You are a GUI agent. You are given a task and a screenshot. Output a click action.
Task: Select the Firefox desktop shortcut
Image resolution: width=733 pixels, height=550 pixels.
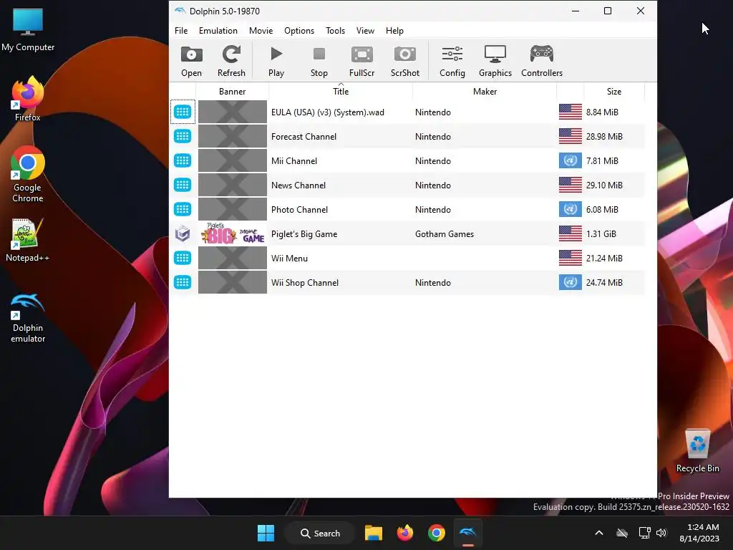(28, 99)
